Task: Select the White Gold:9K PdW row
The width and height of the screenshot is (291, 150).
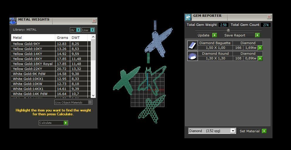Action: pyautogui.click(x=51, y=74)
